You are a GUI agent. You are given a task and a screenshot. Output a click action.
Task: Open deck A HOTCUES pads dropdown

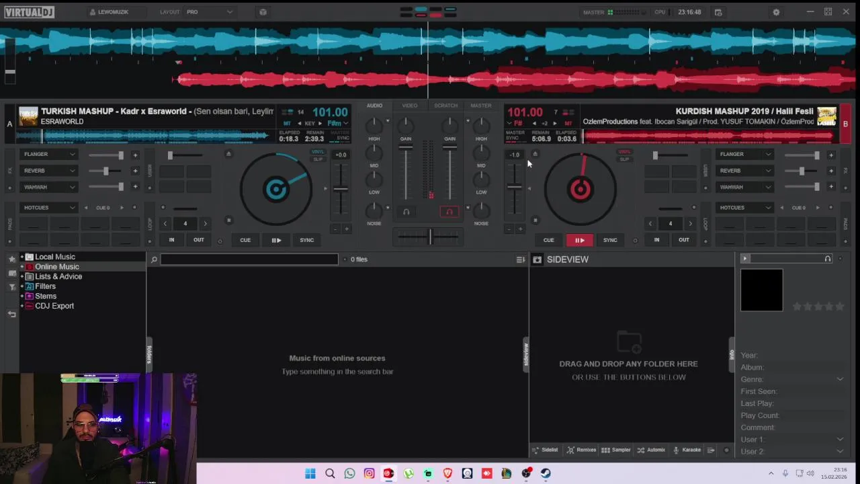49,208
